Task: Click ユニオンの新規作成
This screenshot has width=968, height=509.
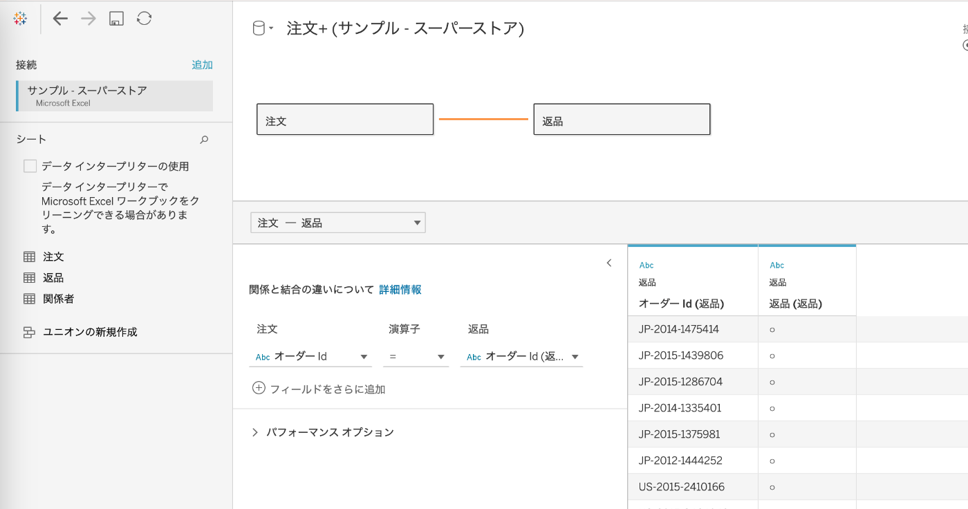Action: tap(90, 332)
